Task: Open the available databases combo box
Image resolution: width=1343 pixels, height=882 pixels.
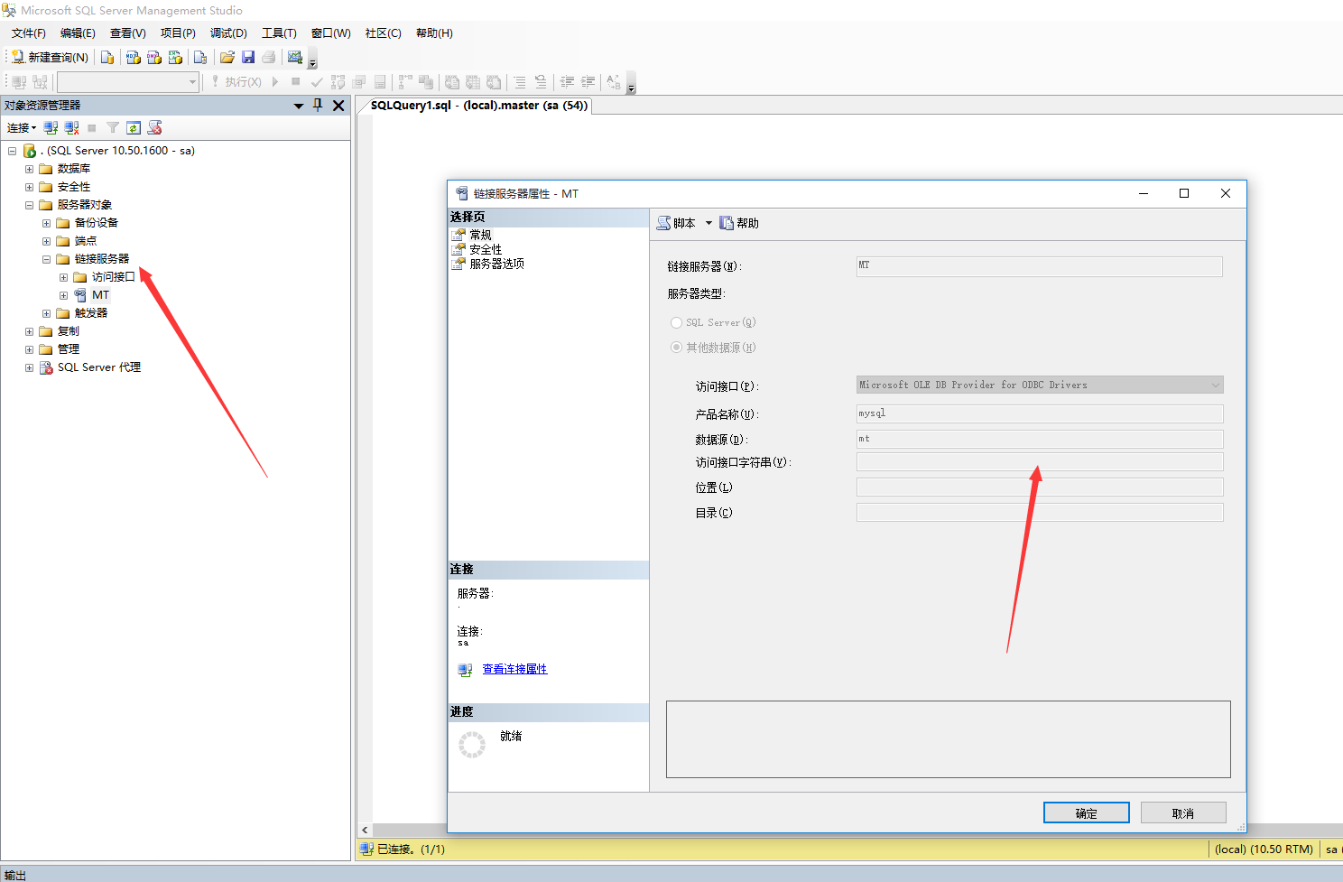Action: pyautogui.click(x=127, y=82)
